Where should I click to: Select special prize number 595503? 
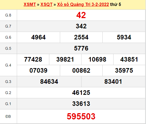(x=81, y=116)
